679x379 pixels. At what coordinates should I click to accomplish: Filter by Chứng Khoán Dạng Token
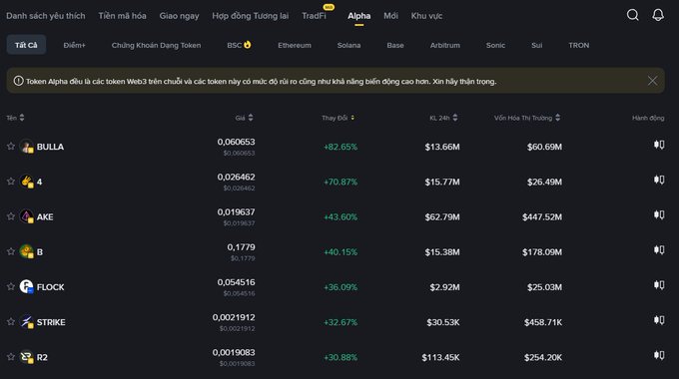point(156,45)
